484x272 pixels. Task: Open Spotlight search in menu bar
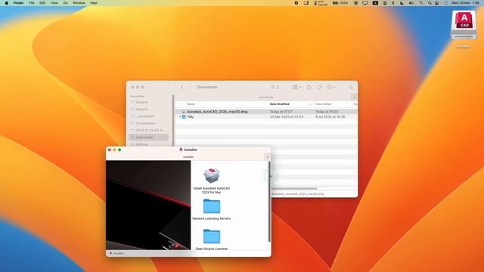[x=430, y=3]
